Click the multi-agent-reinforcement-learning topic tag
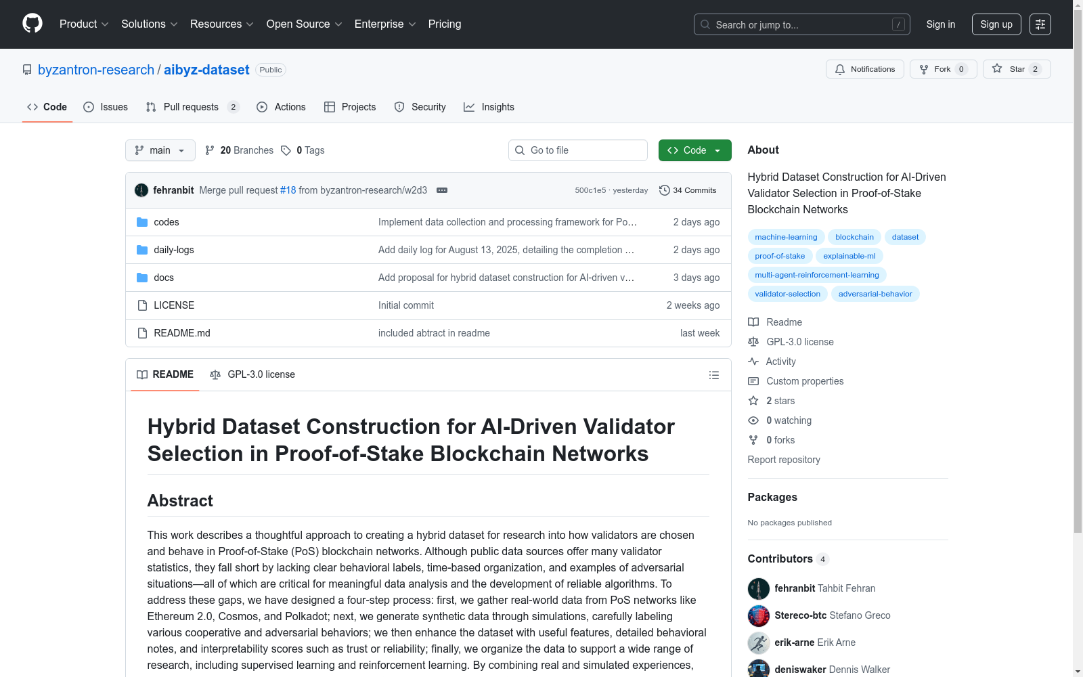The height and width of the screenshot is (677, 1083). (817, 275)
